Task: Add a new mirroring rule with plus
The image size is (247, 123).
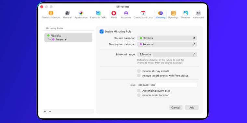Action: pos(45,111)
